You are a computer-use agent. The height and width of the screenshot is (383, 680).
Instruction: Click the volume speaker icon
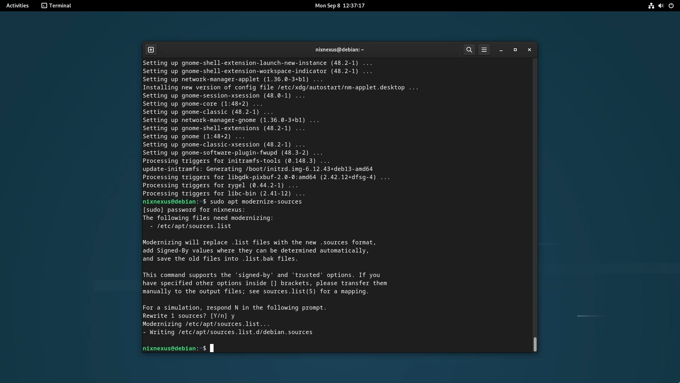[661, 6]
